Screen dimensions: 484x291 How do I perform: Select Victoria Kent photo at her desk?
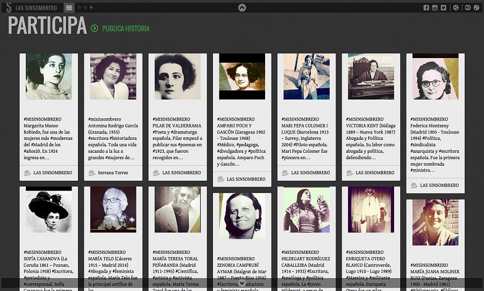[371, 77]
